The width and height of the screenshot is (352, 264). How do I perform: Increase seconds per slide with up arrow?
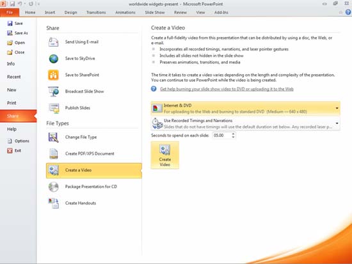tap(233, 134)
